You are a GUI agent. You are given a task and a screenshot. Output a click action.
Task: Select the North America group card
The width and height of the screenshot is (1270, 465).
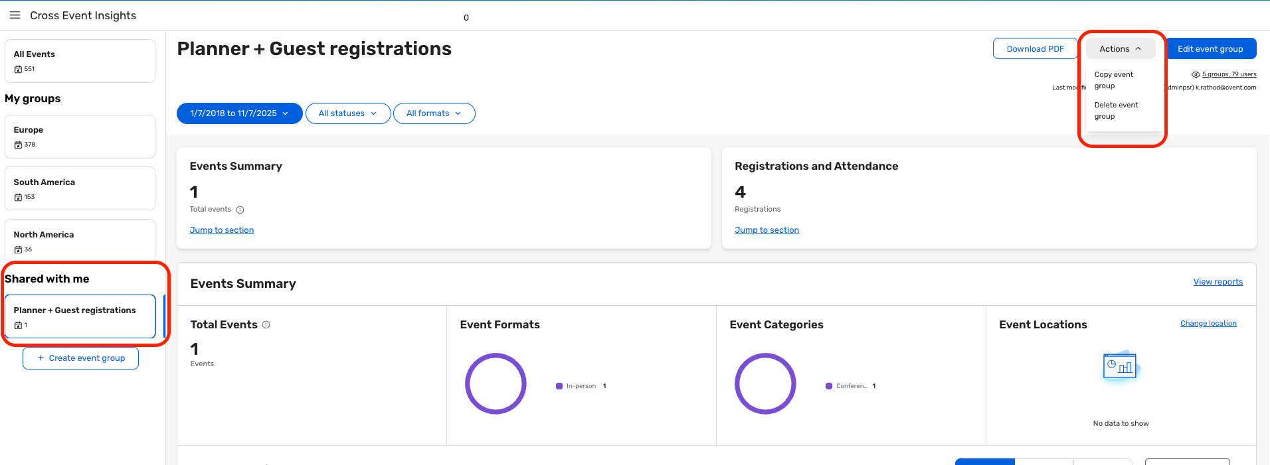[80, 241]
